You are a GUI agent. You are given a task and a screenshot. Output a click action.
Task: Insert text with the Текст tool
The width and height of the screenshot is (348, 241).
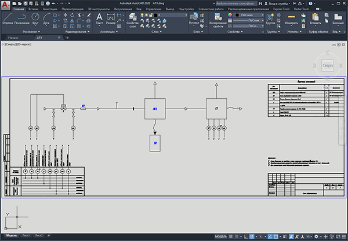(99, 18)
